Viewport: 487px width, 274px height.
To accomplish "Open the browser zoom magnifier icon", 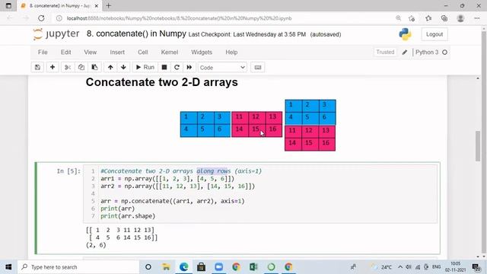I will coord(398,18).
